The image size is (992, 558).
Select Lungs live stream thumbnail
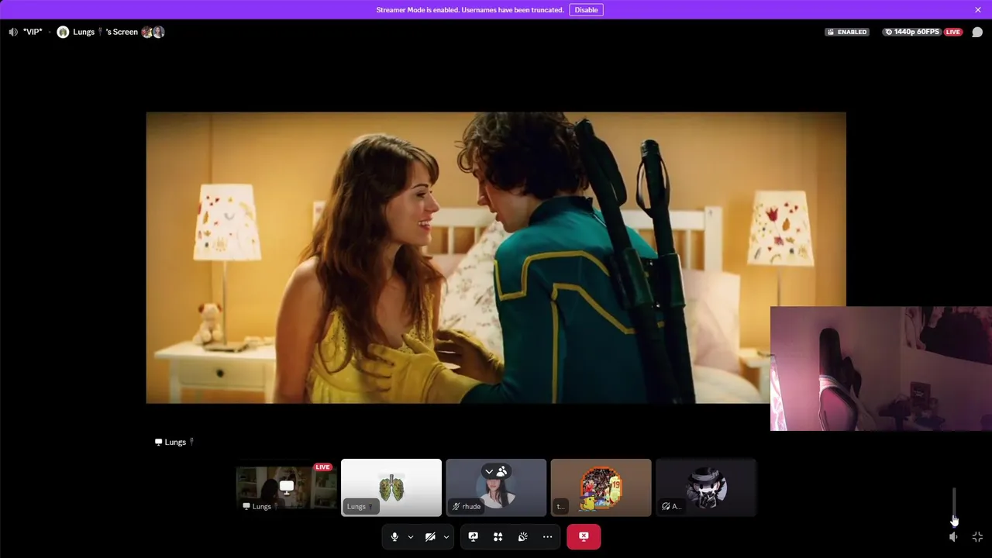click(286, 487)
